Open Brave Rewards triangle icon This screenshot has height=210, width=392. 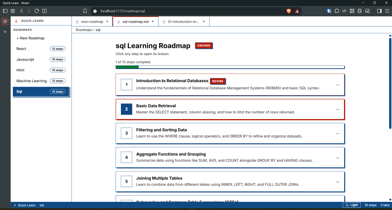(297, 11)
